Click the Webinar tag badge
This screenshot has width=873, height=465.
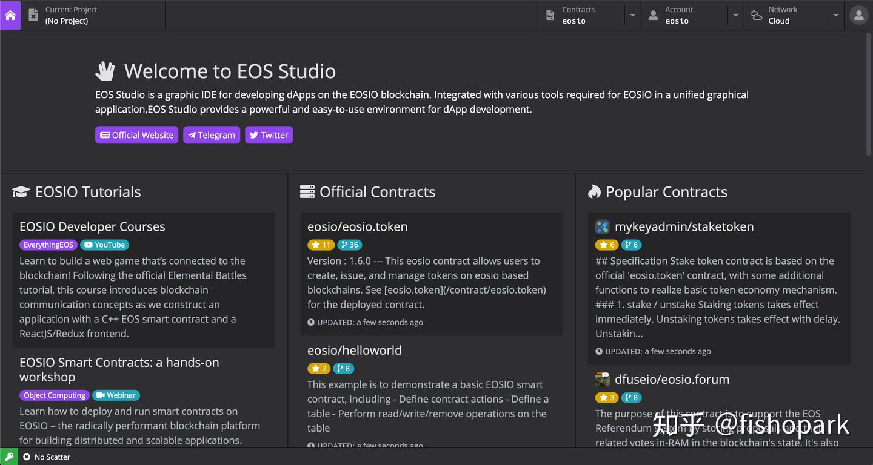116,395
